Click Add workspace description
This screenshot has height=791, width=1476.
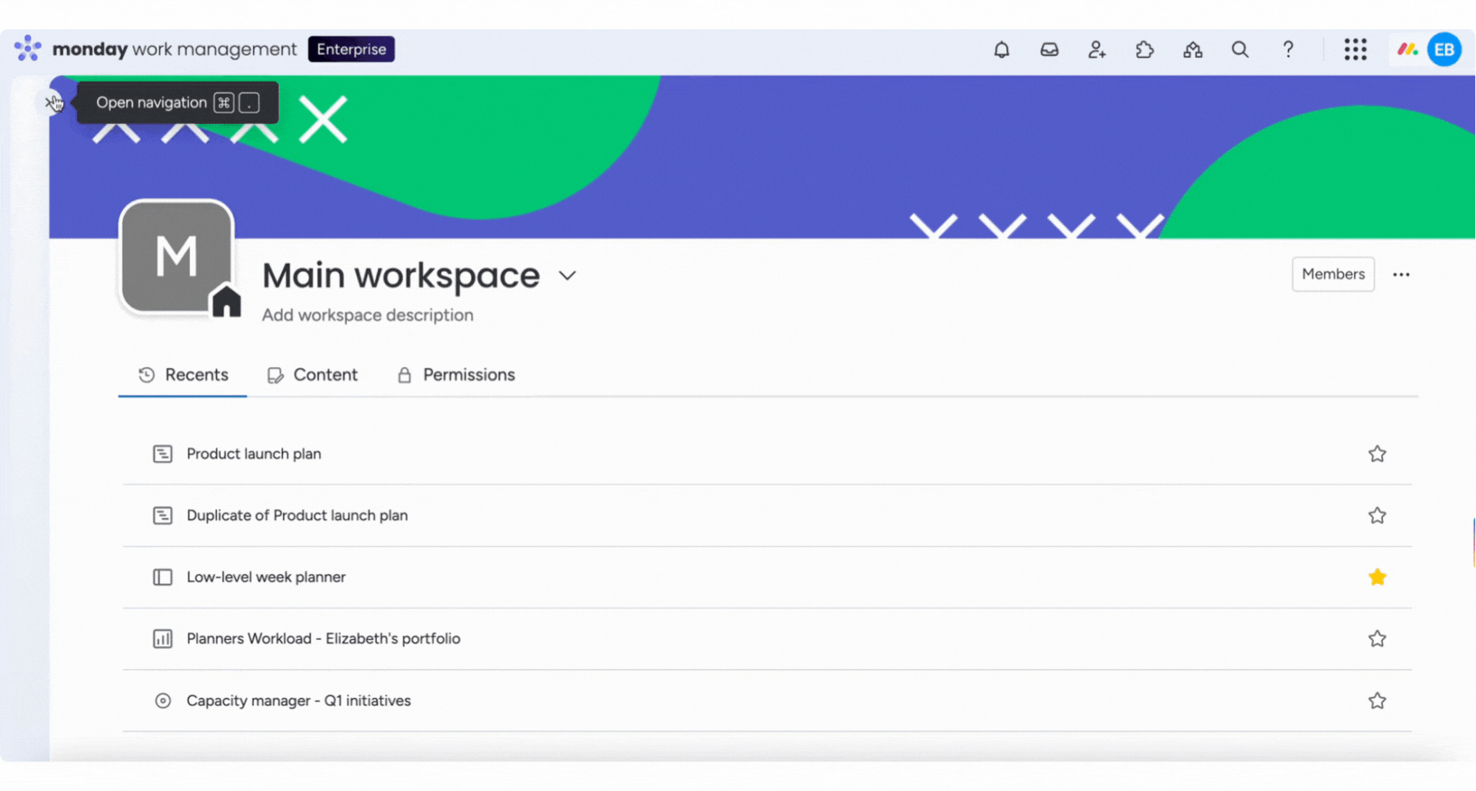coord(367,315)
